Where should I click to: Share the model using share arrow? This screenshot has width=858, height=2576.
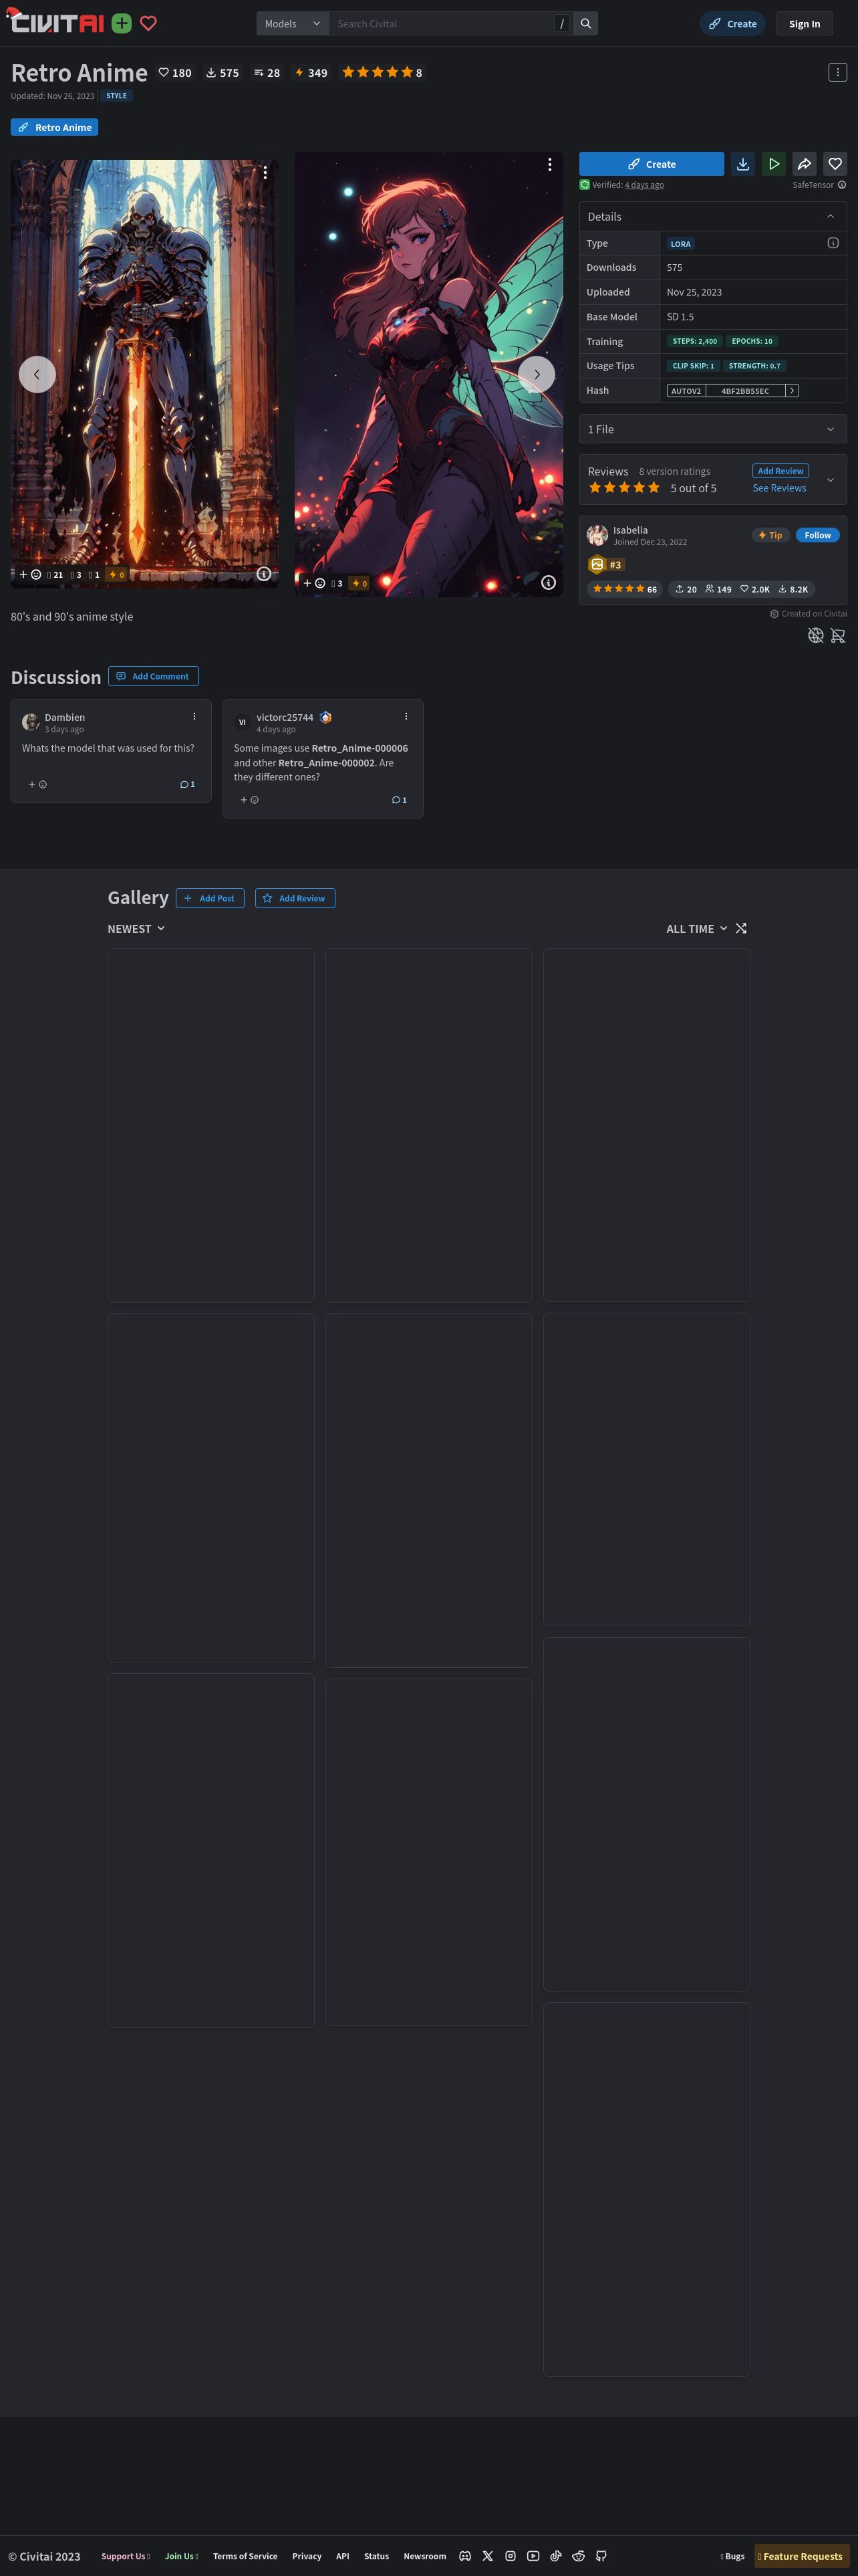[x=804, y=164]
